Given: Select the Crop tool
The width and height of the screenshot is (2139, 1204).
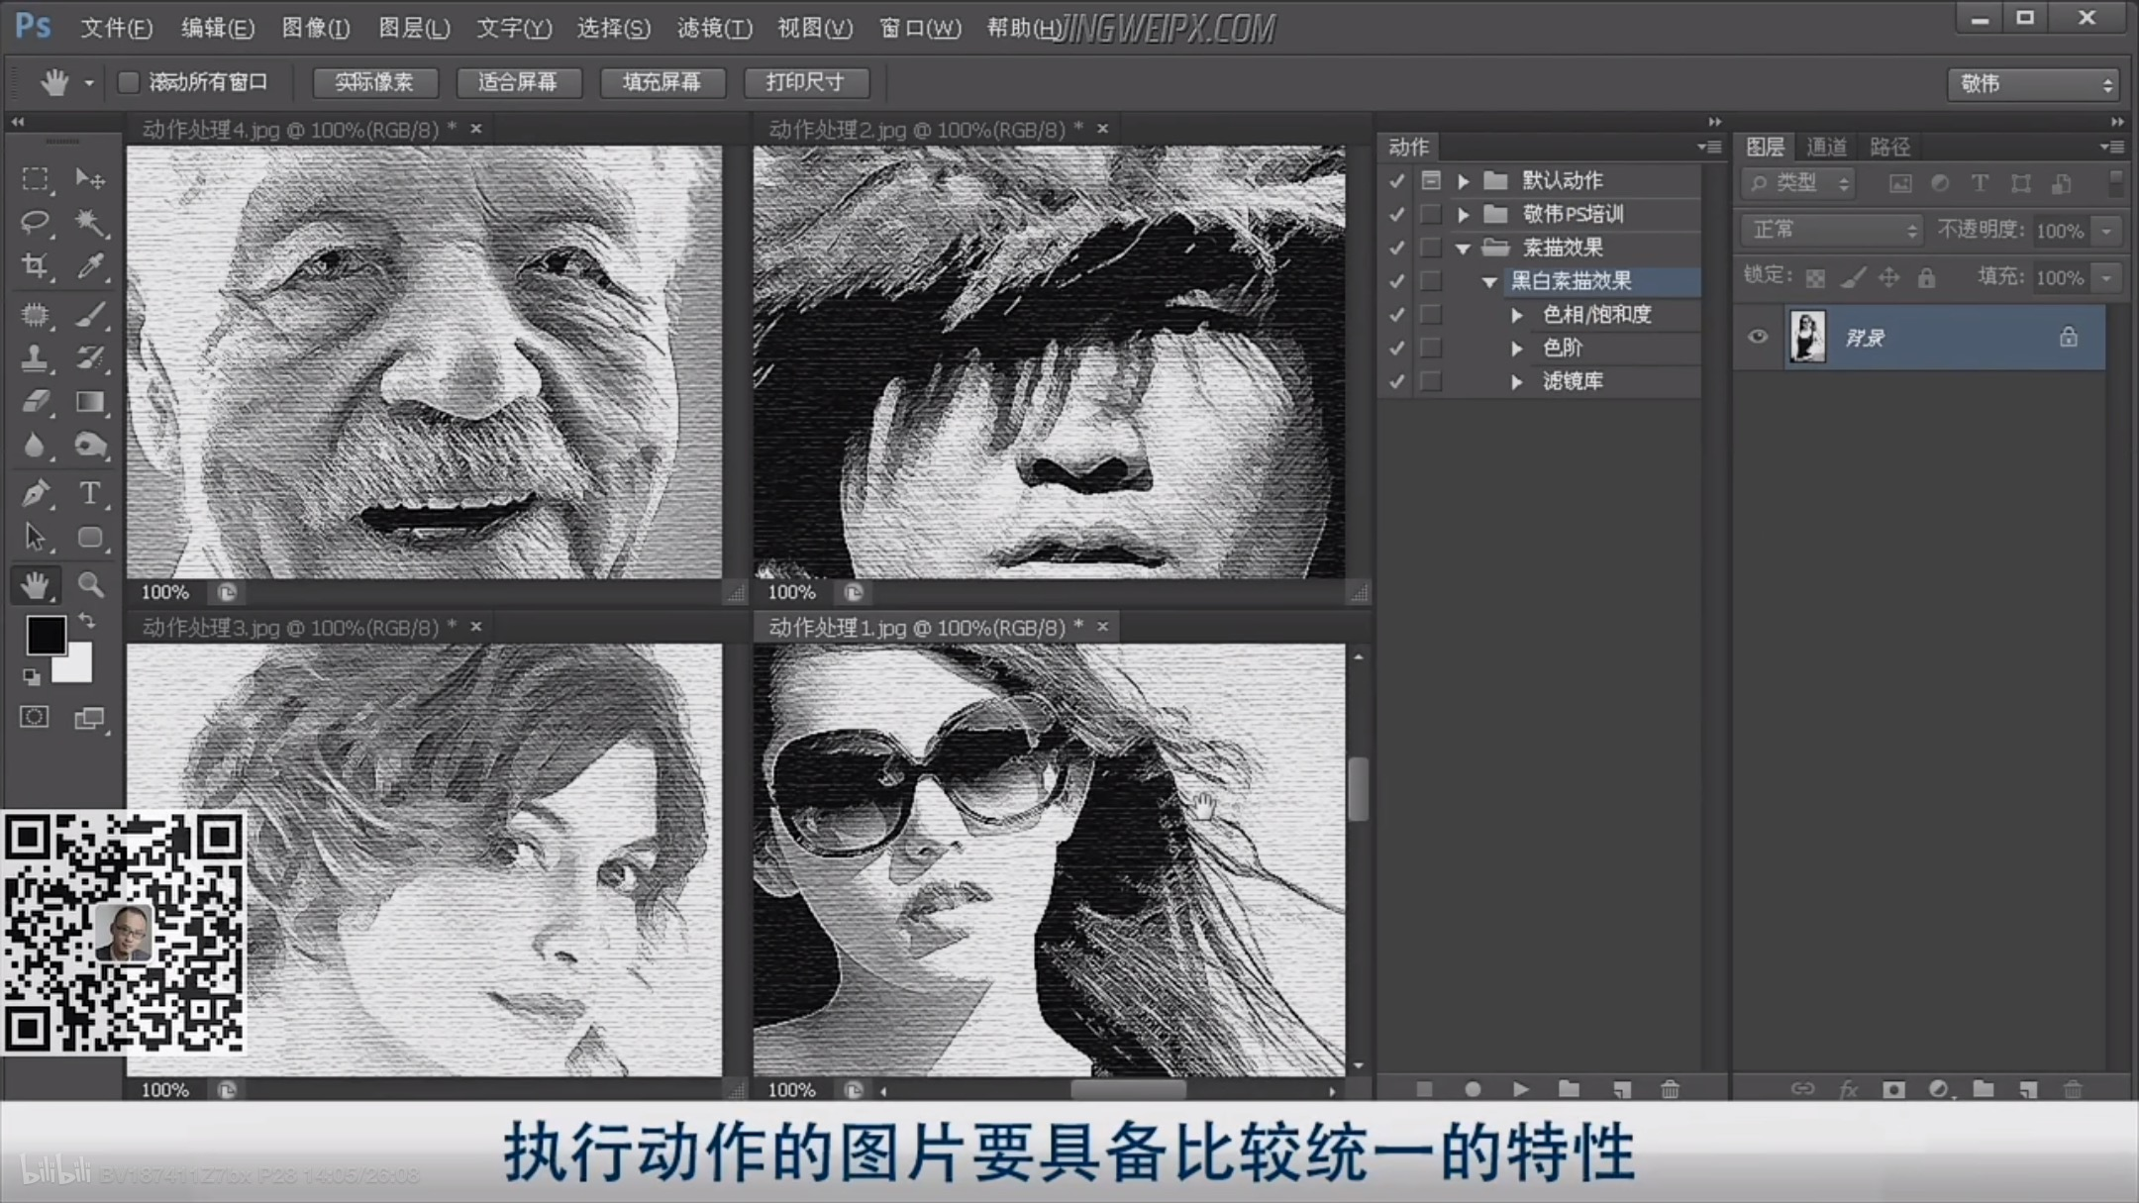Looking at the screenshot, I should (x=36, y=265).
